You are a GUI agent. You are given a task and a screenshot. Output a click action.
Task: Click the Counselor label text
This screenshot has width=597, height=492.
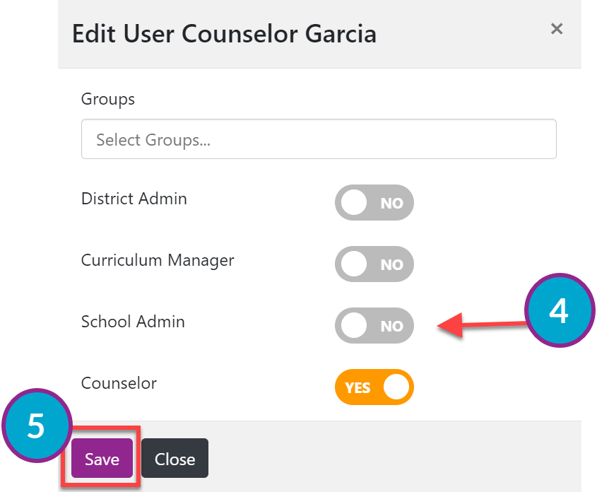coord(119,383)
